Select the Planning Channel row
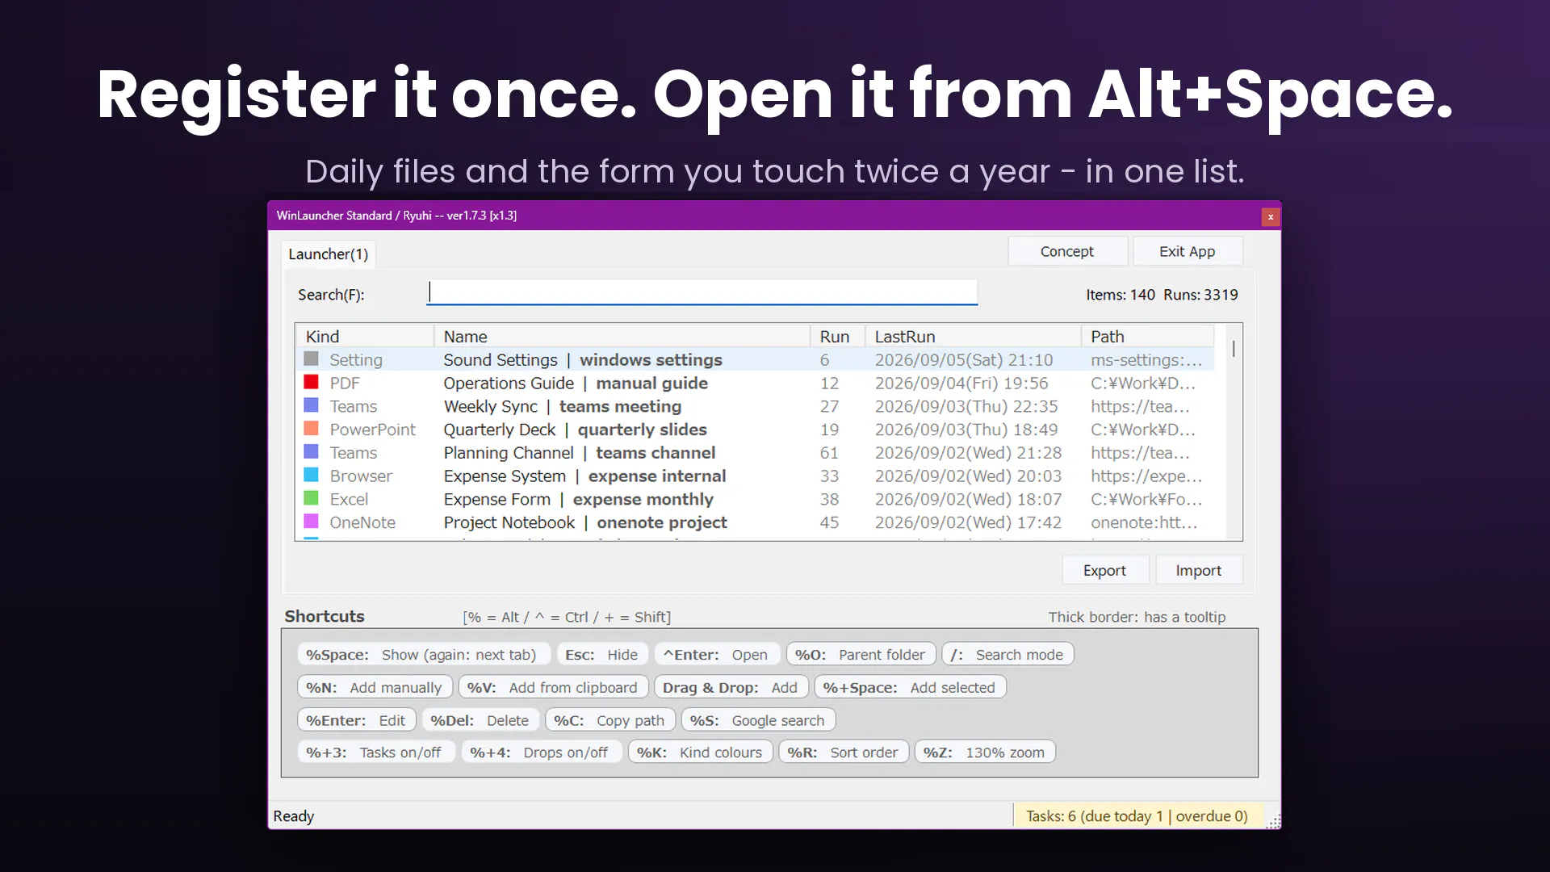The height and width of the screenshot is (872, 1550). click(755, 453)
